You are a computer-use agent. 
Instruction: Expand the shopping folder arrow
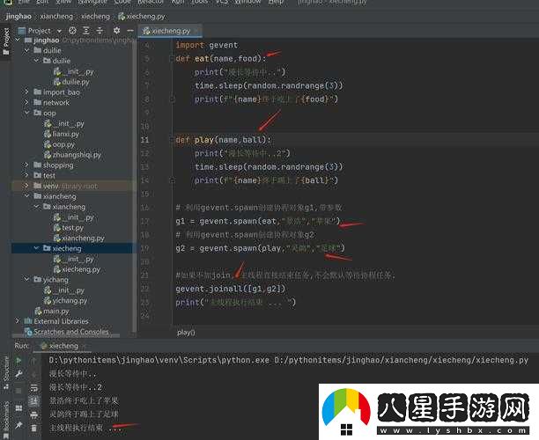tap(27, 165)
